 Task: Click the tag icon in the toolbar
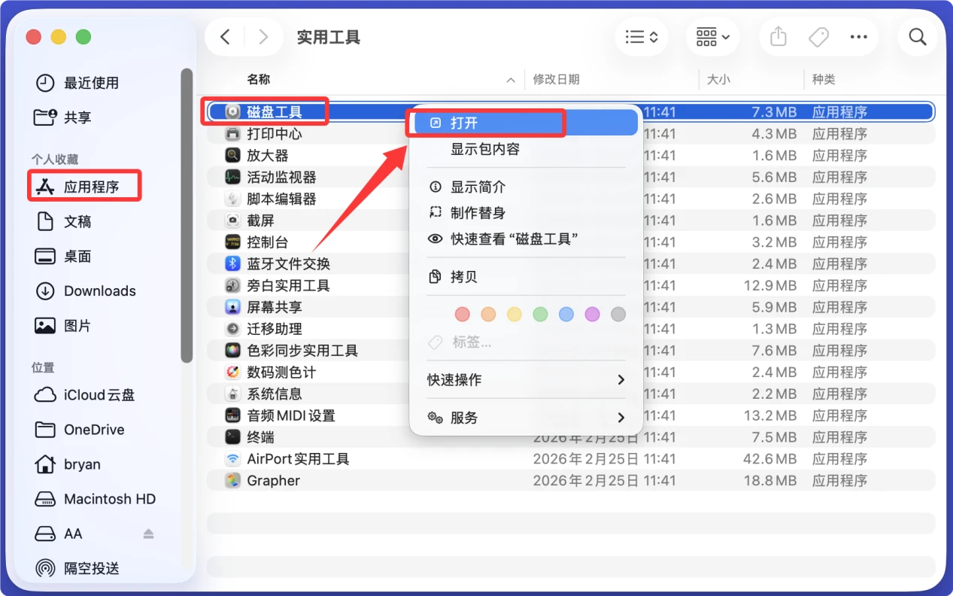pos(818,36)
